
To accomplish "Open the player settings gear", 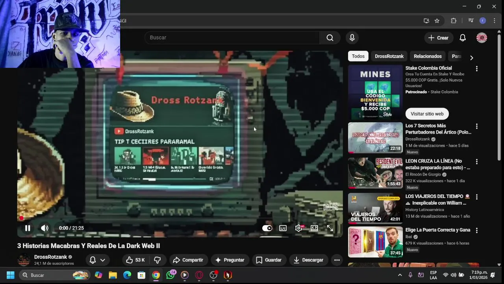I will (298, 228).
